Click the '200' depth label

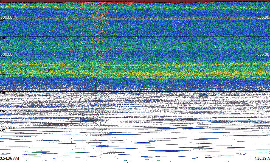(2, 38)
